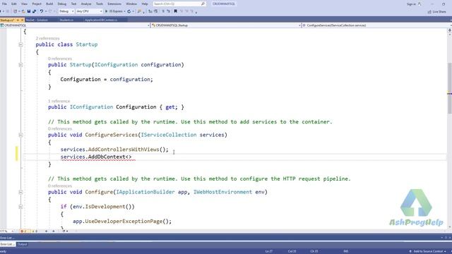Click the '1 reference' CodeLens link
Viewport: 452px width, 254px height.
59,101
